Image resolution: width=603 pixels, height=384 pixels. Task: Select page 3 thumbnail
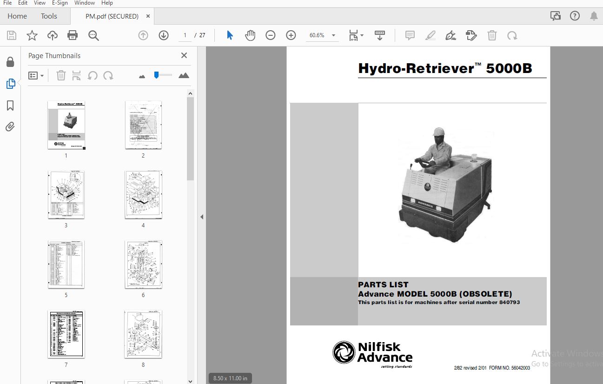(x=66, y=195)
